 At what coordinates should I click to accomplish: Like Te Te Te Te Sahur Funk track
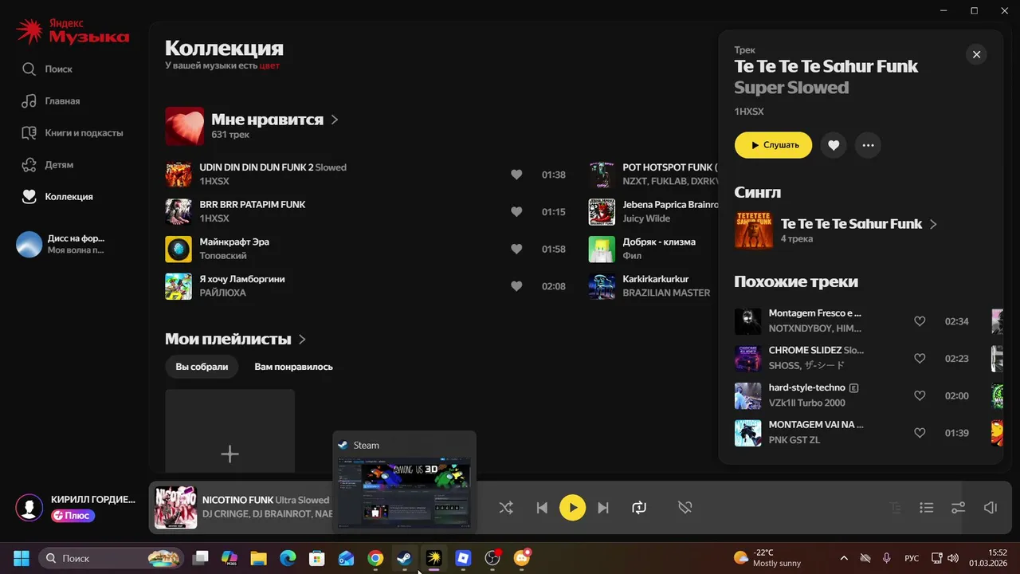(834, 145)
